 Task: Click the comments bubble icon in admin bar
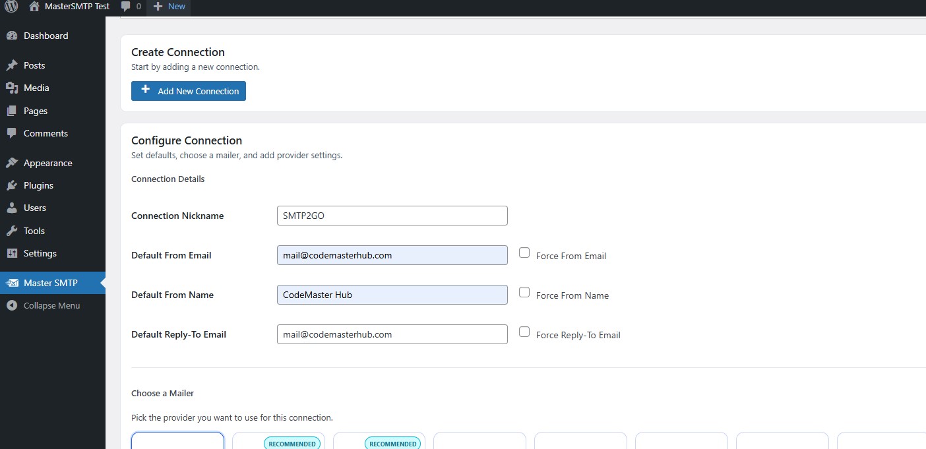click(126, 7)
